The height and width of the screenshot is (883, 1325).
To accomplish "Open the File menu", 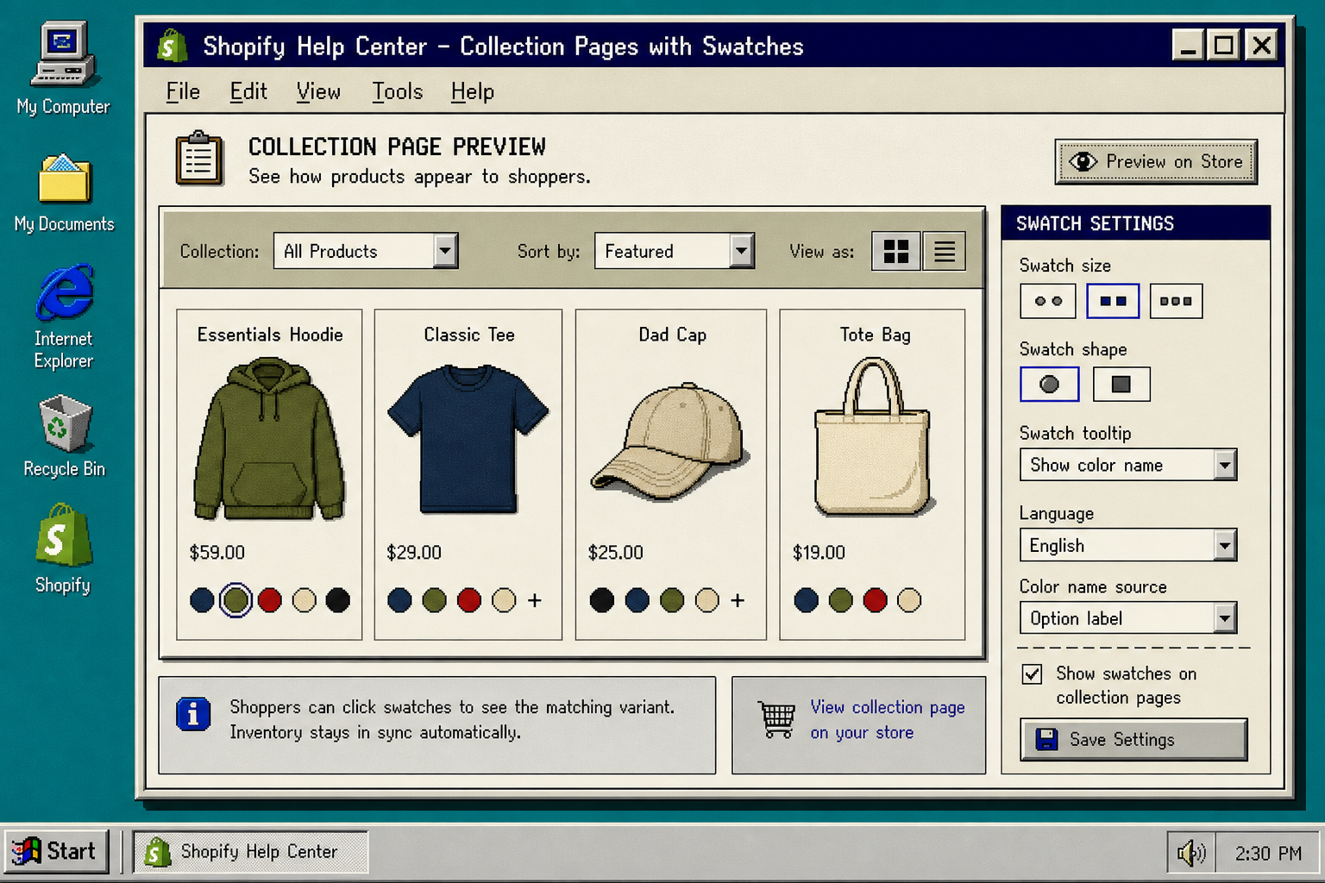I will coord(183,91).
